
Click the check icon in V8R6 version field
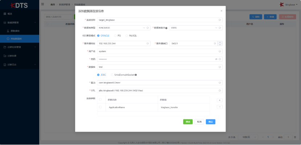tap(220, 28)
